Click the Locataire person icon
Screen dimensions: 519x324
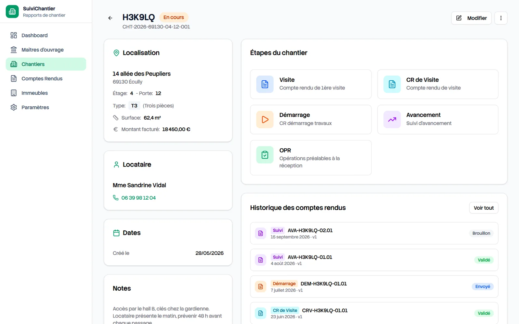click(x=116, y=165)
